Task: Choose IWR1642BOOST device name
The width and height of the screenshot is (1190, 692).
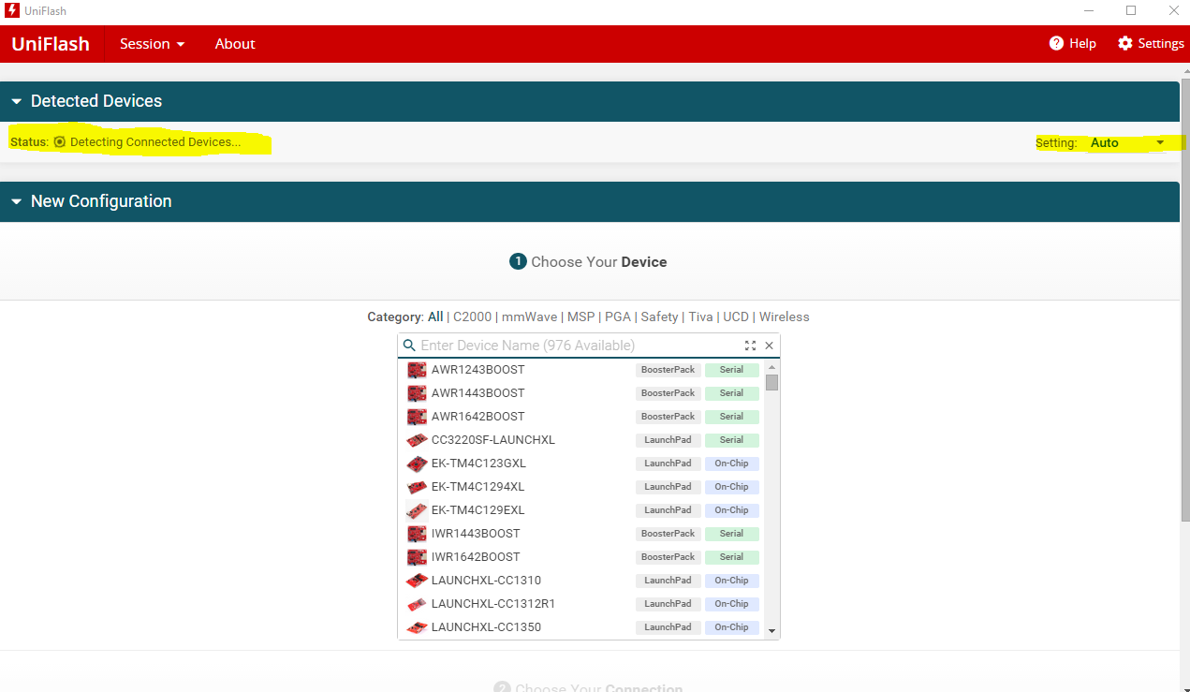Action: point(476,557)
